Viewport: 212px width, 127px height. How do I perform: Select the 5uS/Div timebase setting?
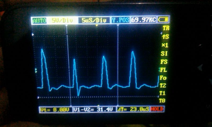pos(94,21)
